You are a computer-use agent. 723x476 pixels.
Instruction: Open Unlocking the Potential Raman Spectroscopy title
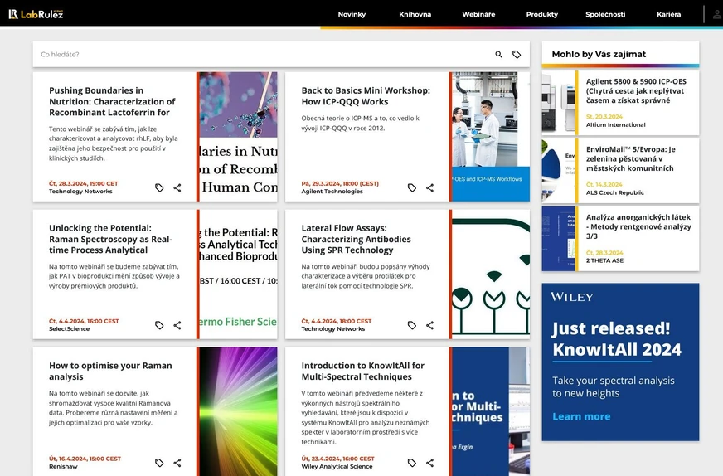point(110,239)
